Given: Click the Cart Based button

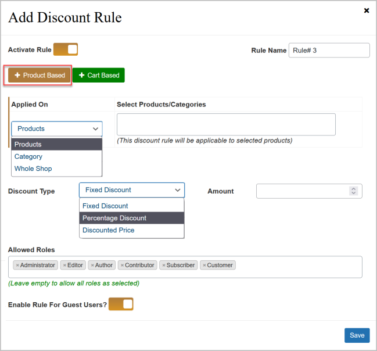Looking at the screenshot, I should pyautogui.click(x=99, y=76).
